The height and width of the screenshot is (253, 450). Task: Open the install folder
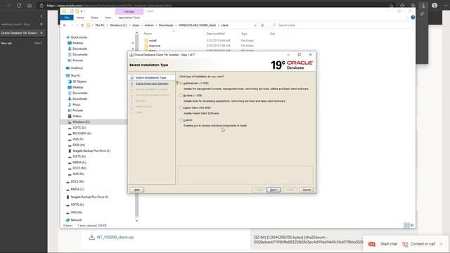click(x=153, y=41)
